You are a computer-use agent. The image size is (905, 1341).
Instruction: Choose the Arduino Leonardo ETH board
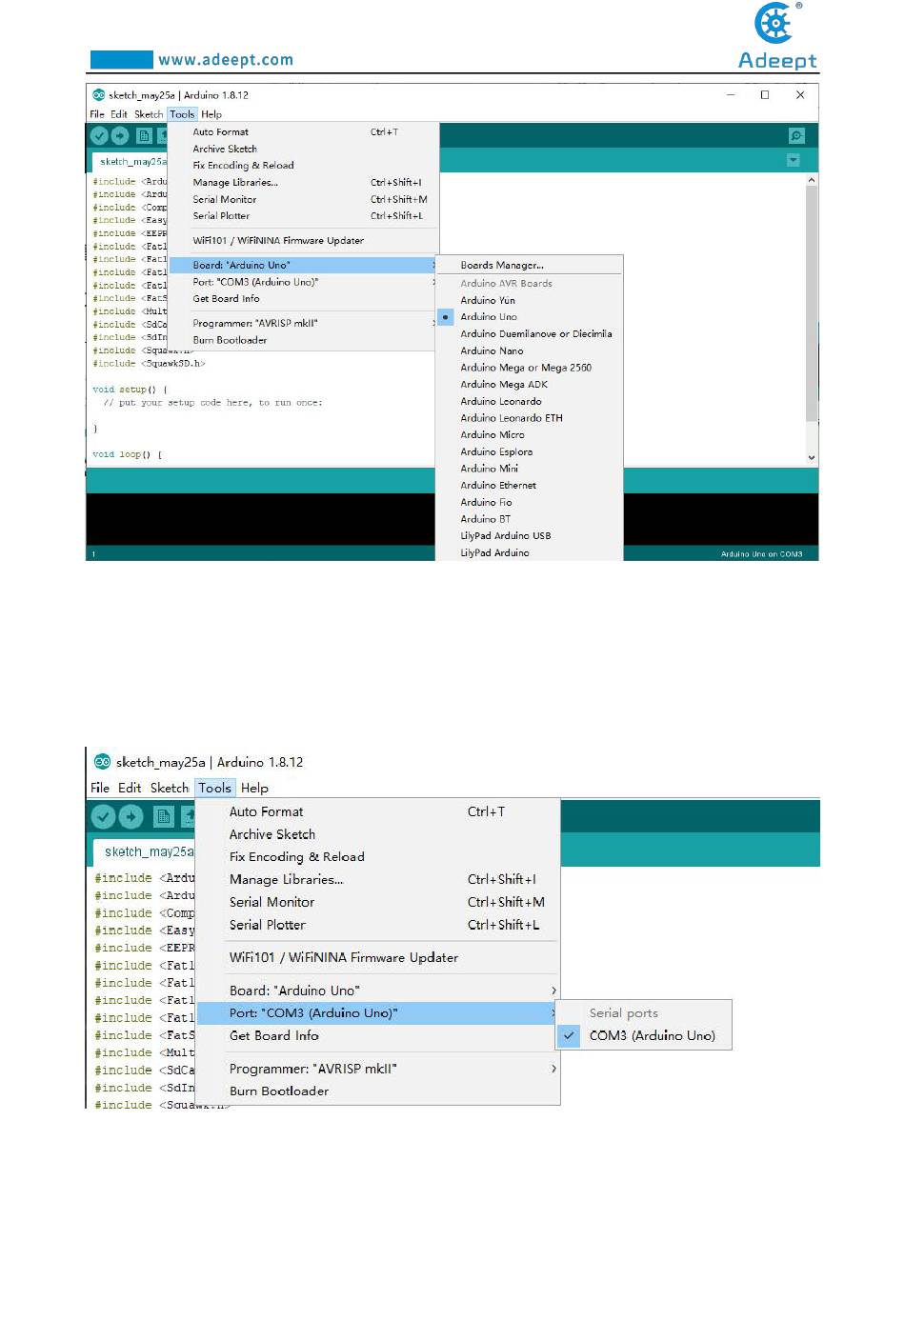pos(512,418)
